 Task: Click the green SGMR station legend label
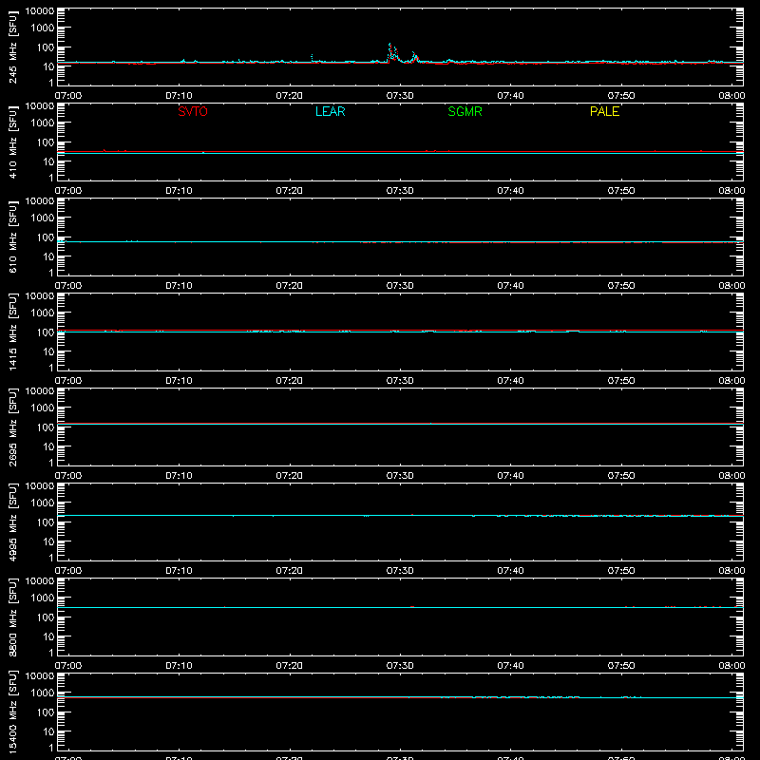465,111
